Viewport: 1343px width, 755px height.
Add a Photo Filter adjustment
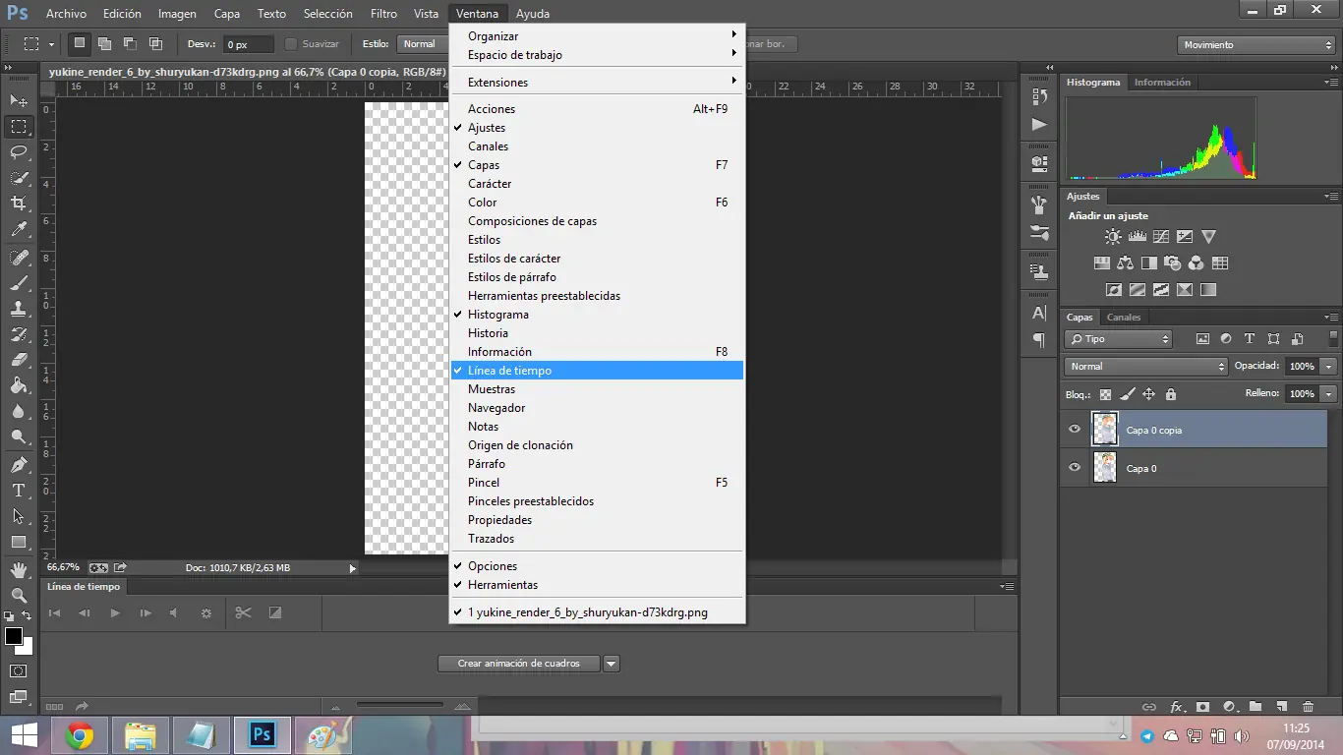click(1173, 262)
